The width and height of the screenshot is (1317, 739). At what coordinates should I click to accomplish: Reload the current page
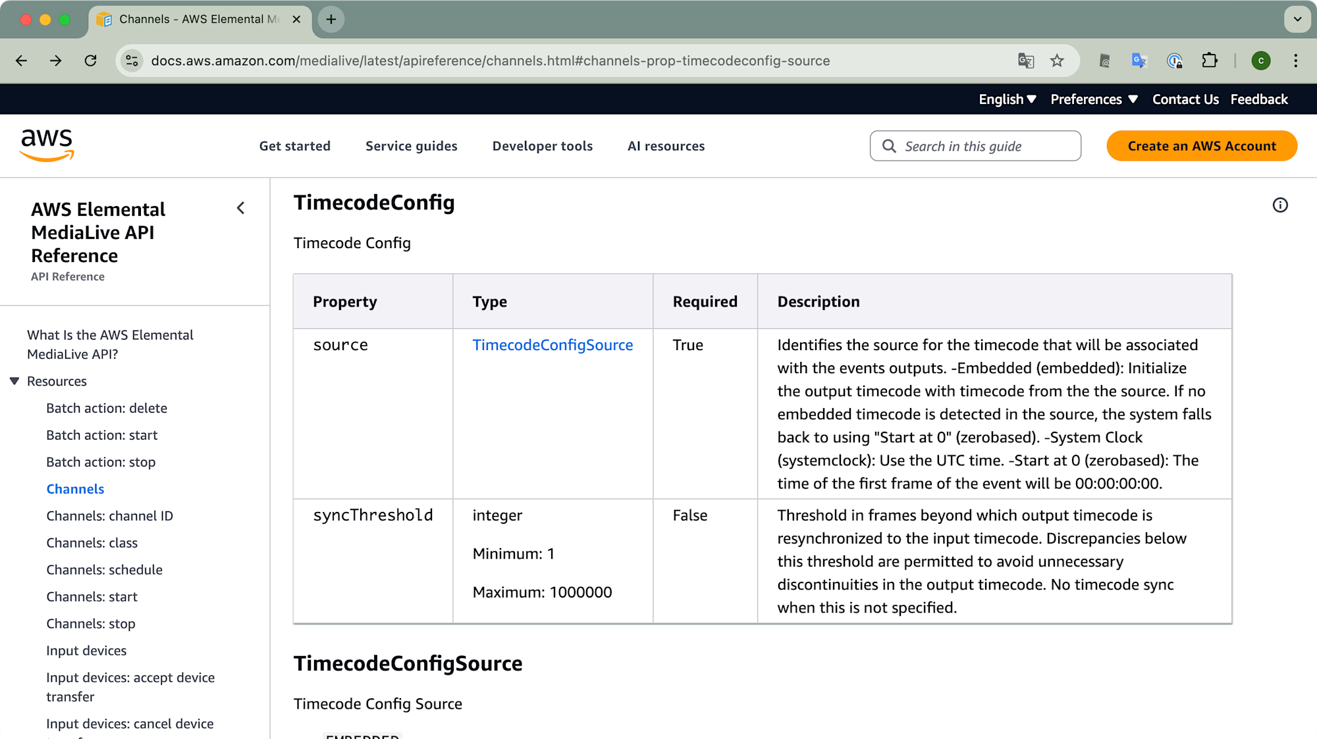click(x=91, y=61)
